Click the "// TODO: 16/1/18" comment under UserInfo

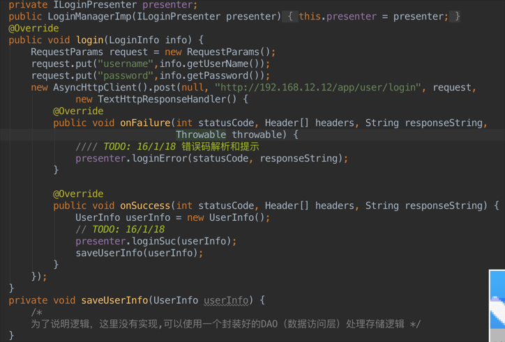click(120, 229)
